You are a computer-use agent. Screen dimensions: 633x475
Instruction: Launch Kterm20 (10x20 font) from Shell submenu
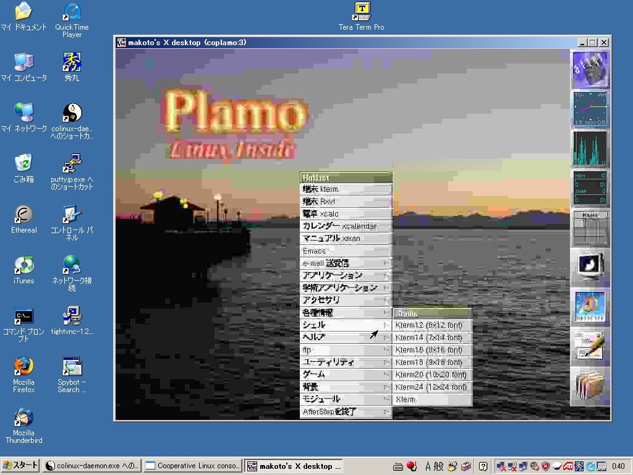[433, 374]
